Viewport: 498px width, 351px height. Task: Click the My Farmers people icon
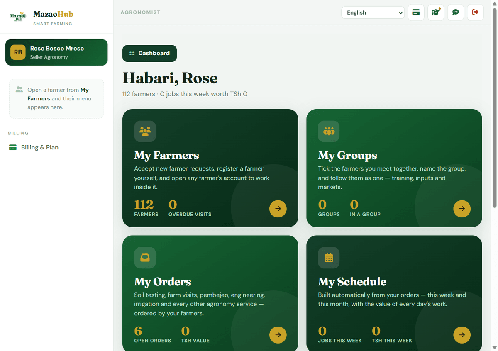(145, 132)
